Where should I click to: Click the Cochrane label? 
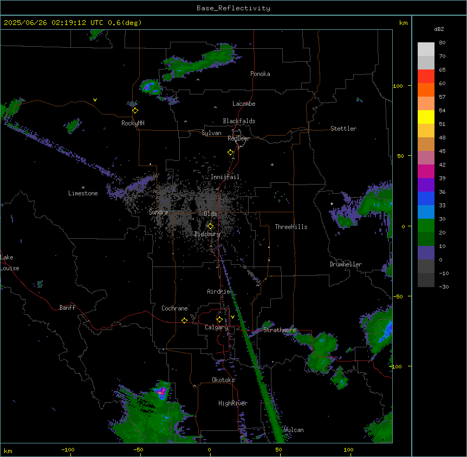point(174,308)
